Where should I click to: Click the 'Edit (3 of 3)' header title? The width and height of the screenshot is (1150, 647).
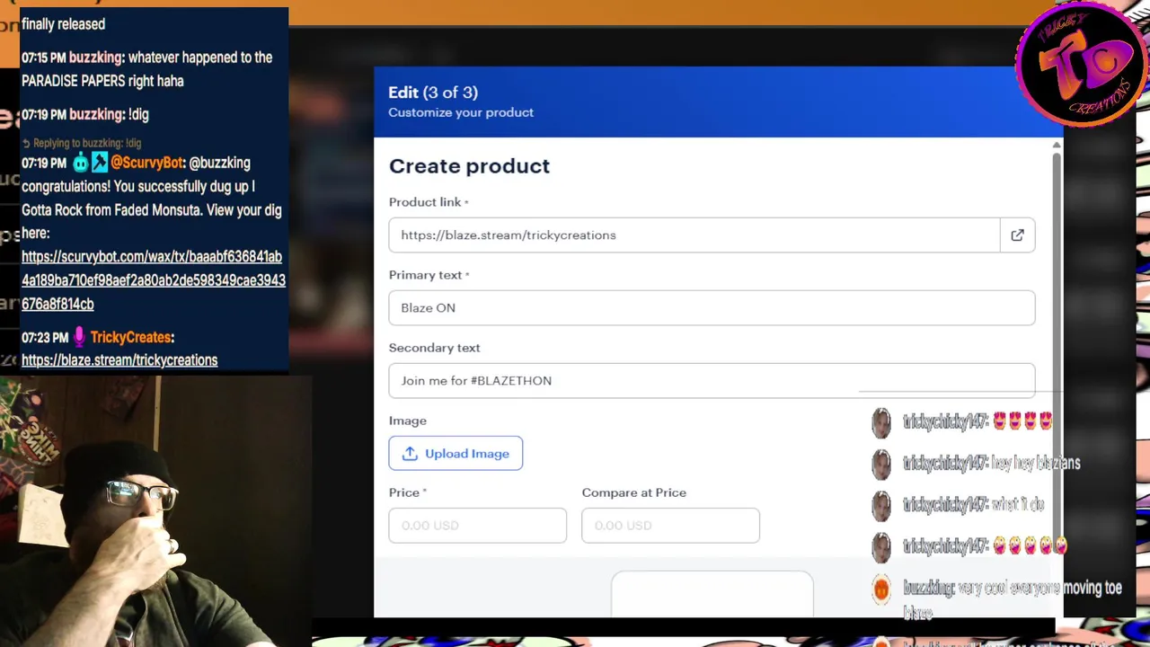(x=433, y=93)
